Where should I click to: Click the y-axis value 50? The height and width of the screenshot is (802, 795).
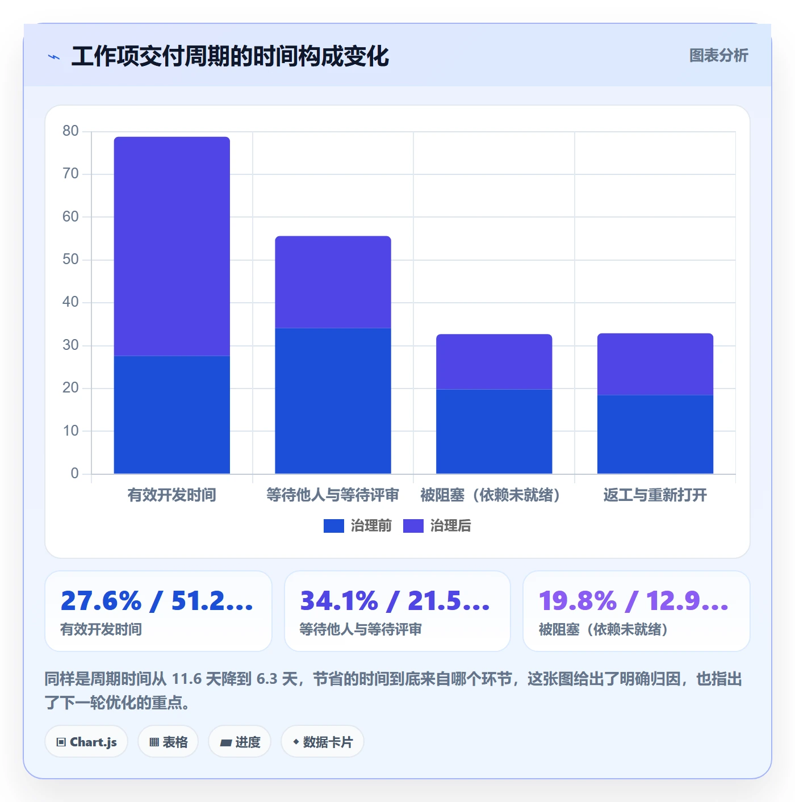click(70, 260)
